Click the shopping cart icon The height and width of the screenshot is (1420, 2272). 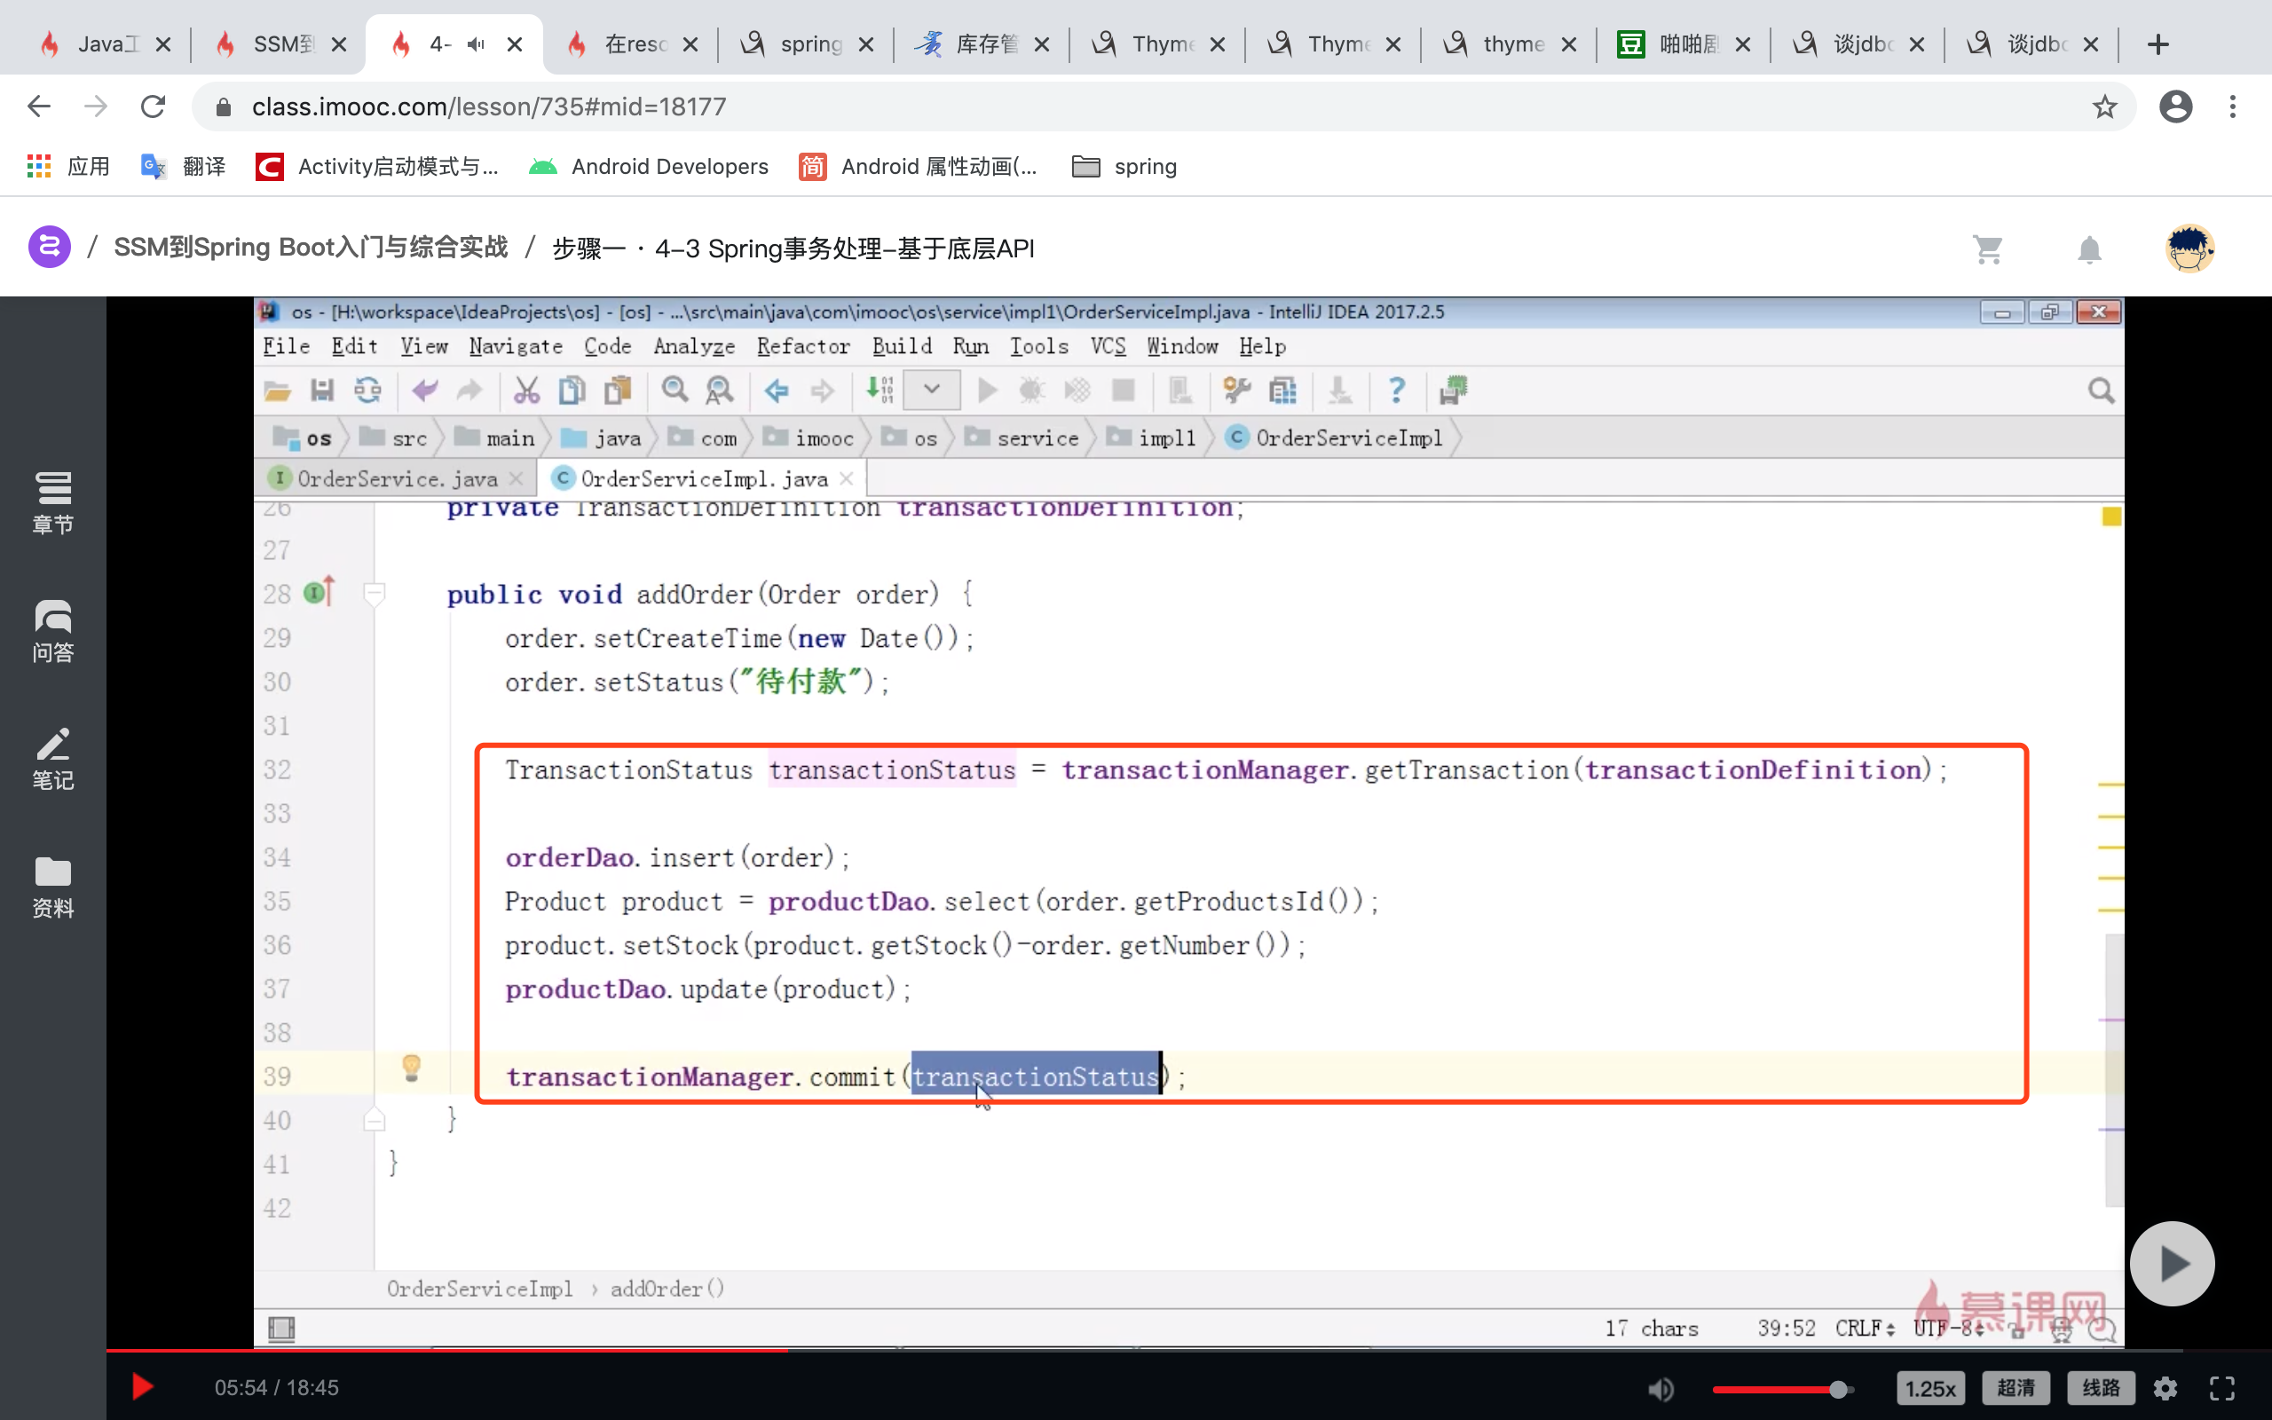(1987, 248)
